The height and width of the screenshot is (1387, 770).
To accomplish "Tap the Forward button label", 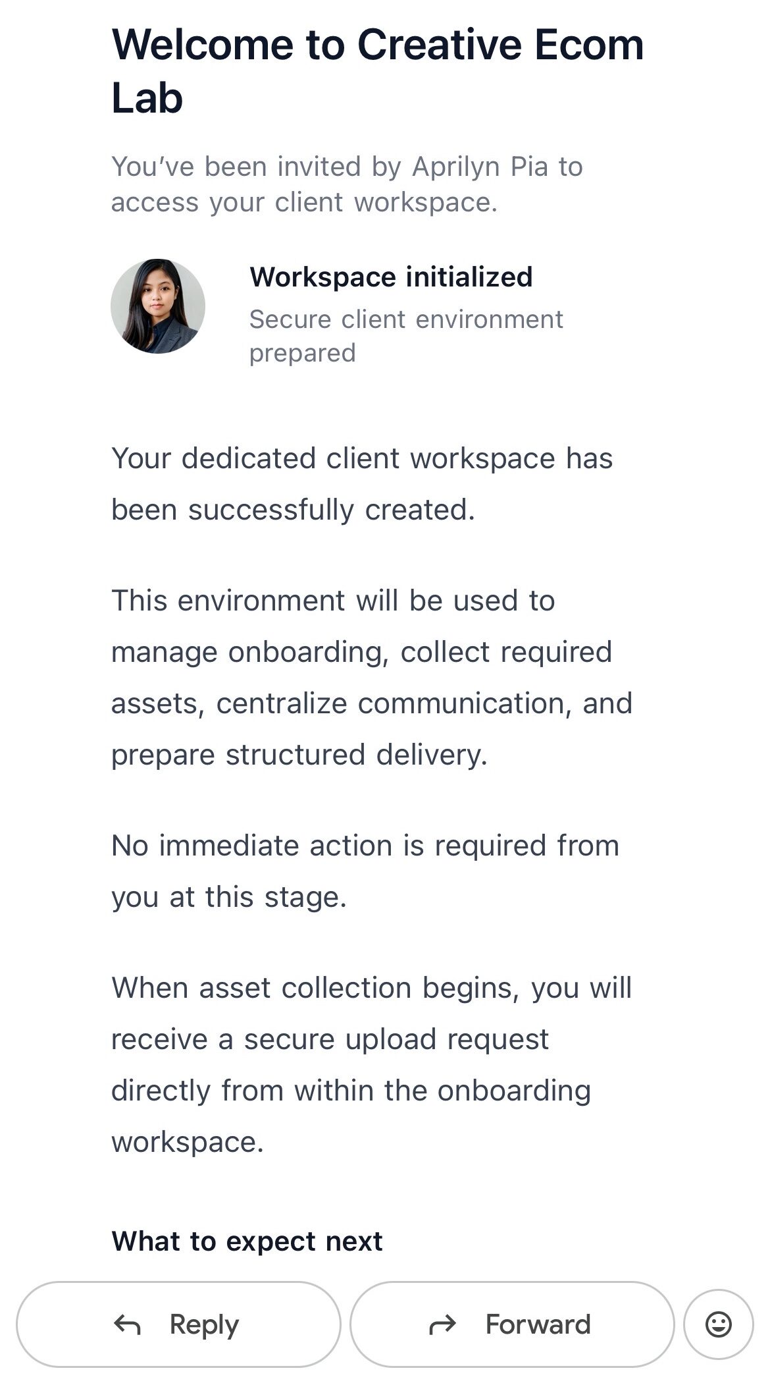I will pyautogui.click(x=538, y=1324).
